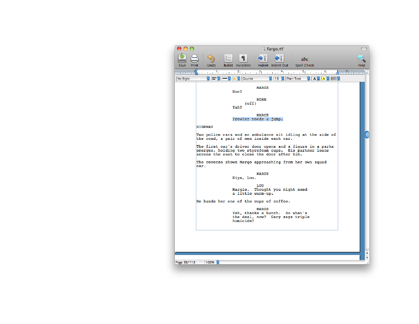Click the parenthetical "(off)"
The height and width of the screenshot is (324, 419).
pos(250,103)
